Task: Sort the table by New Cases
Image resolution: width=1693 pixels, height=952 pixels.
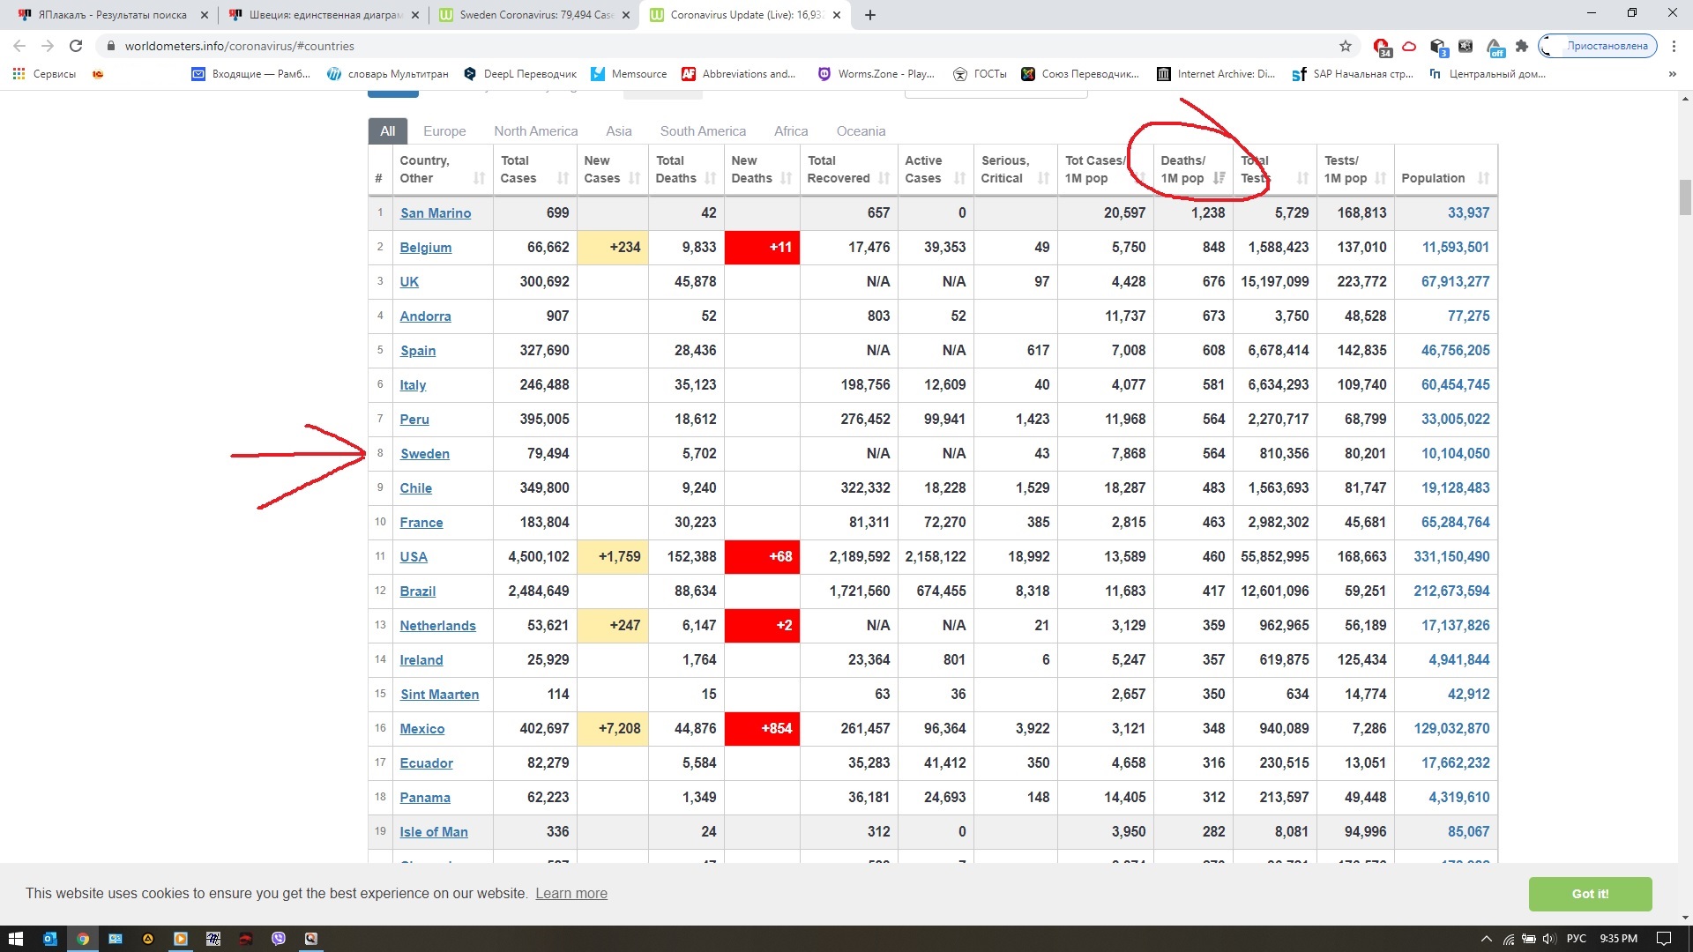Action: [612, 169]
